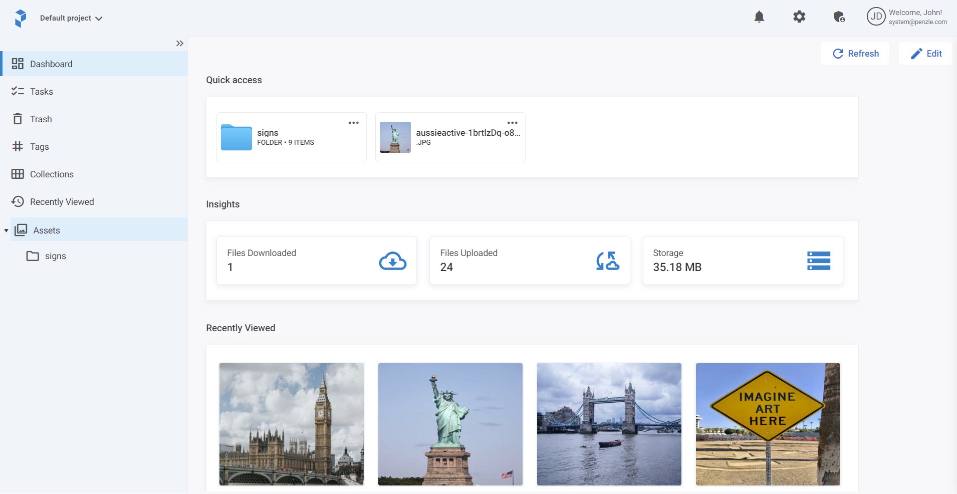
Task: Open the Statue of Liberty thumbnail in Recently Viewed
Action: point(450,424)
